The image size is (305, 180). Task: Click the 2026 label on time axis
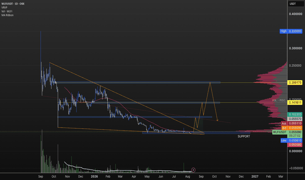tap(94, 176)
